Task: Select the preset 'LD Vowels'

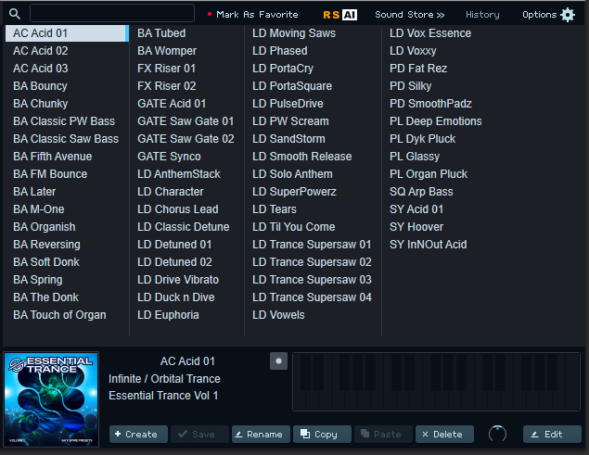Action: coord(278,315)
